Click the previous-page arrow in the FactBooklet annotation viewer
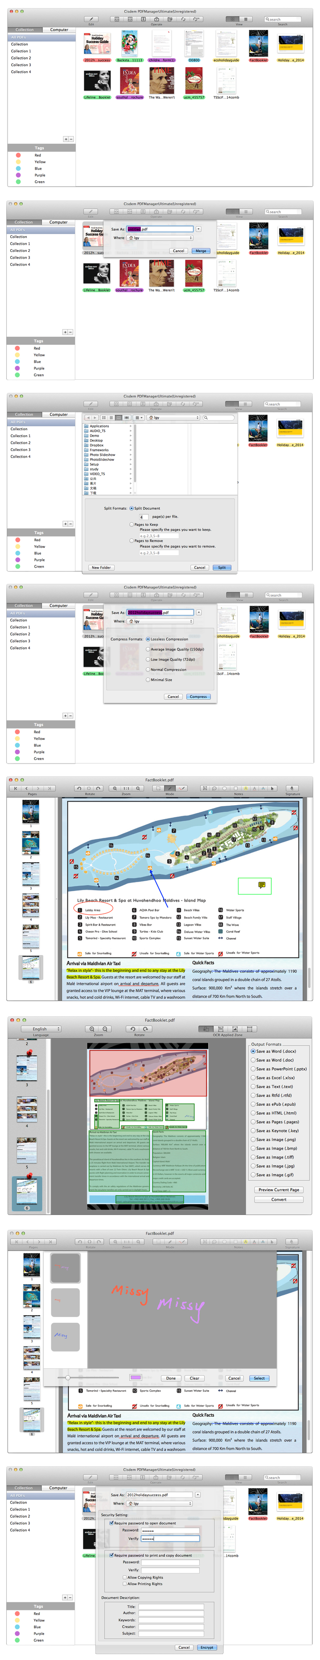 click(x=26, y=788)
